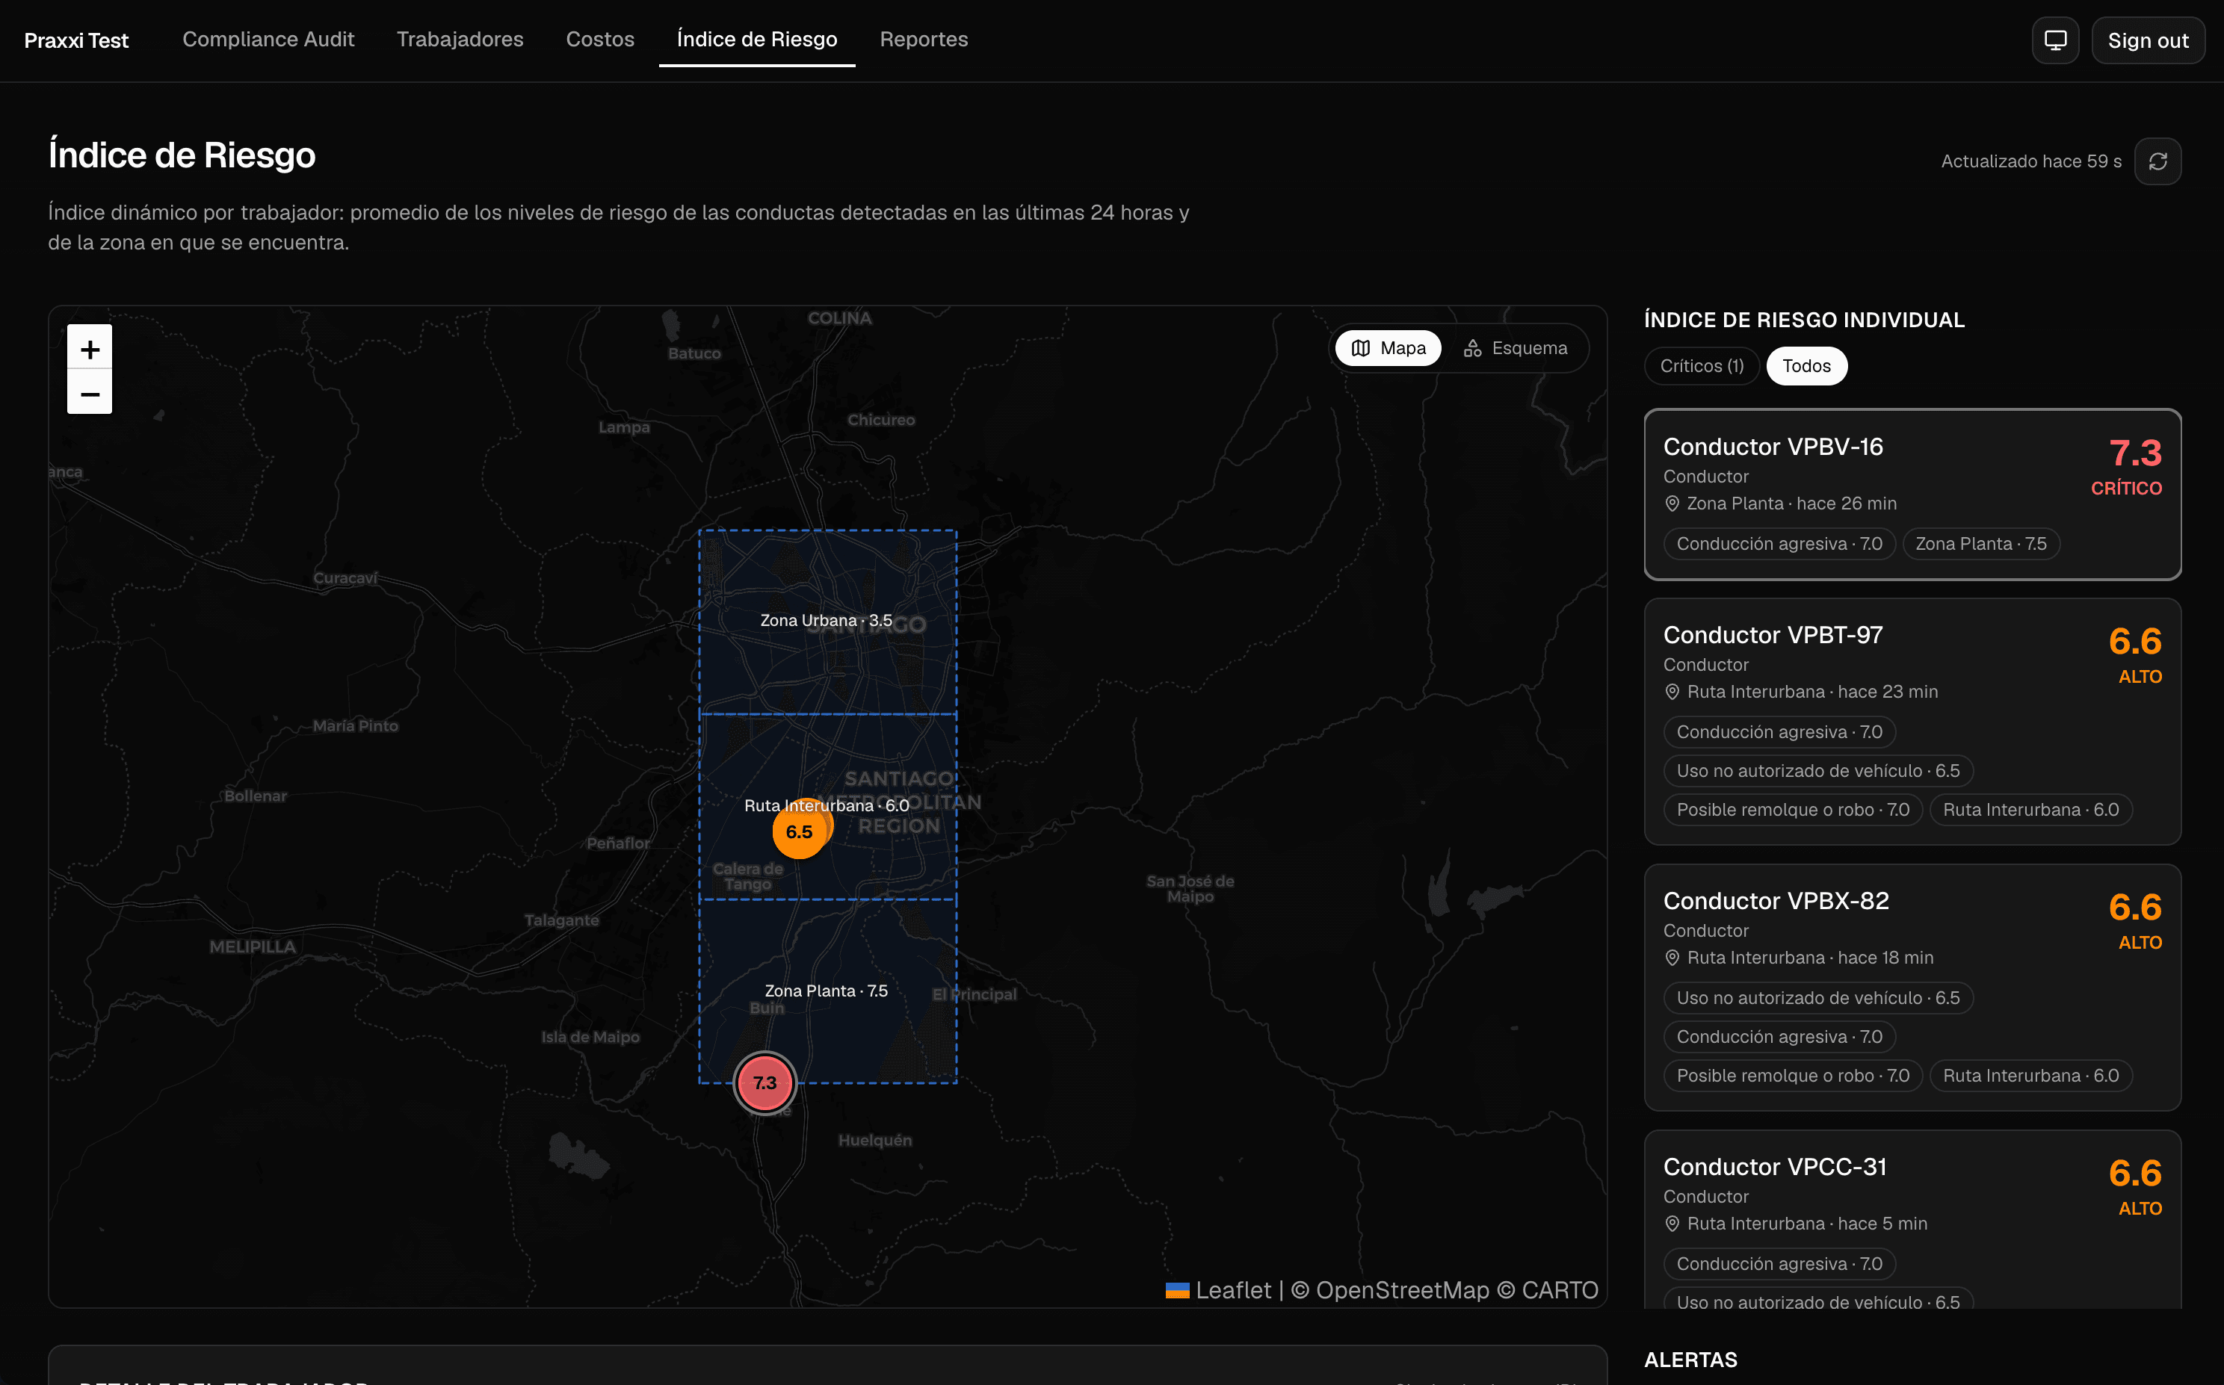Open the Reportes tab
The image size is (2224, 1385).
[924, 40]
